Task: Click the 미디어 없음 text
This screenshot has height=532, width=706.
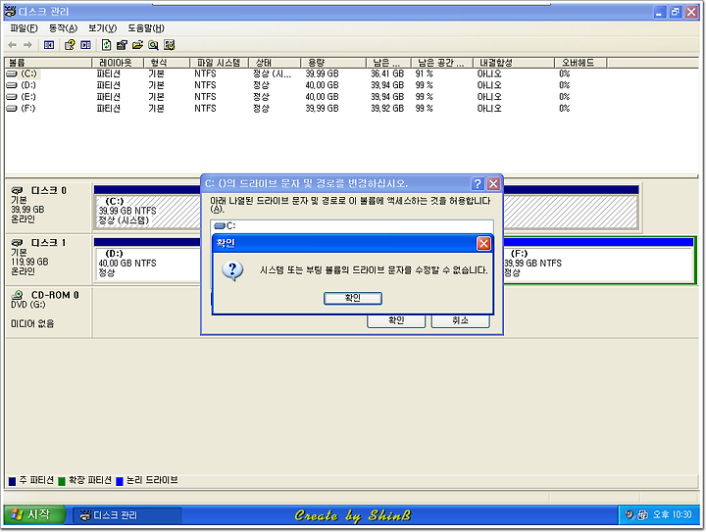Action: pyautogui.click(x=32, y=323)
